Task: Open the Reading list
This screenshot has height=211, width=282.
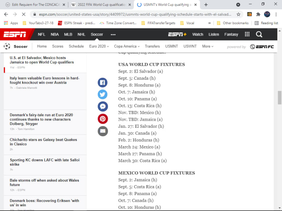Action: click(267, 23)
